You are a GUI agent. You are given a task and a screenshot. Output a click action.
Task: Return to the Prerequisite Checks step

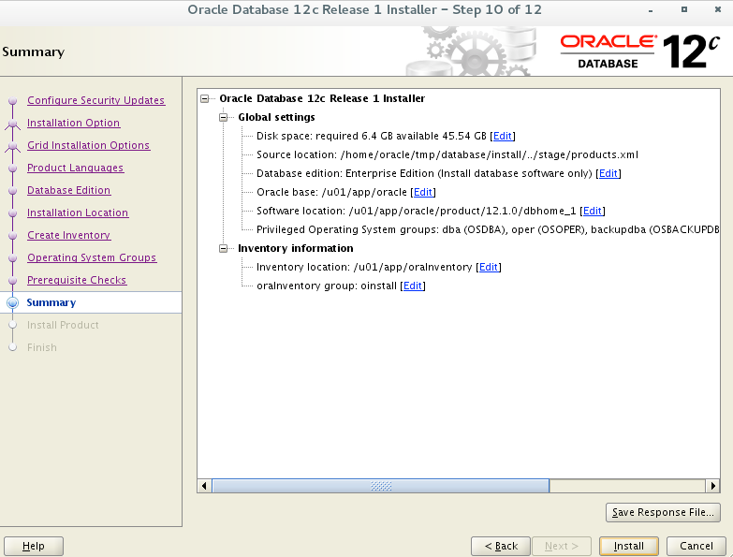tap(77, 280)
